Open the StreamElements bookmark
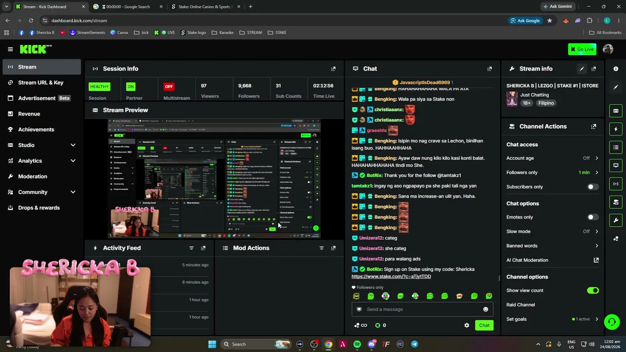The height and width of the screenshot is (352, 626). 88,33
